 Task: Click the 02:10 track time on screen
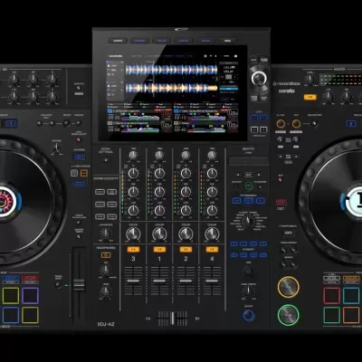180,118
